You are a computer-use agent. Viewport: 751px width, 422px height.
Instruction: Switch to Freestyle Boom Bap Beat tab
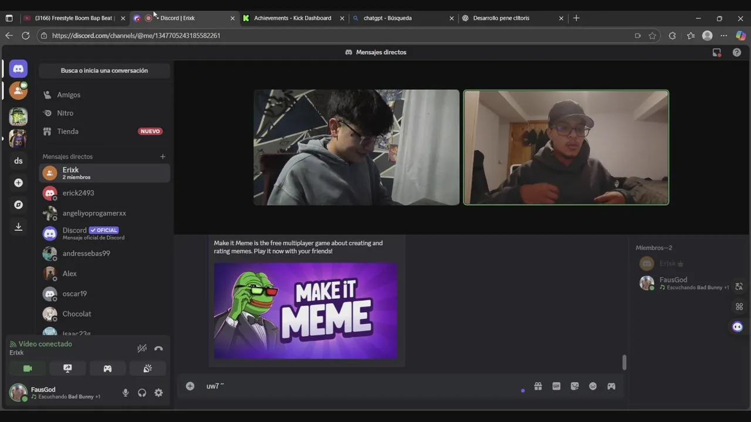coord(75,18)
